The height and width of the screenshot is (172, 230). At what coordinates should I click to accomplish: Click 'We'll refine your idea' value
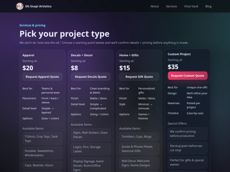click(x=197, y=95)
